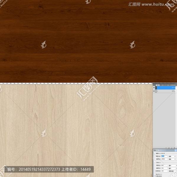Image resolution: width=177 pixels, height=177 pixels.
Task: Switch to third tab, Paths
Action: pyautogui.click(x=161, y=85)
